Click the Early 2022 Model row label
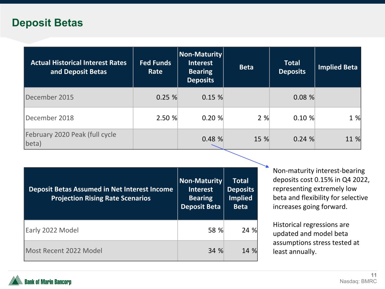 (x=52, y=230)
